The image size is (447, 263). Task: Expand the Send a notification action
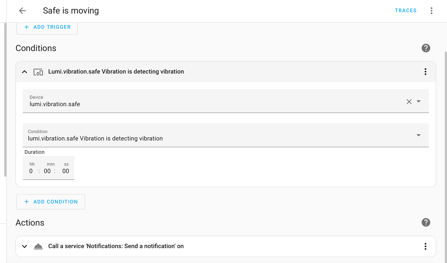pos(24,246)
